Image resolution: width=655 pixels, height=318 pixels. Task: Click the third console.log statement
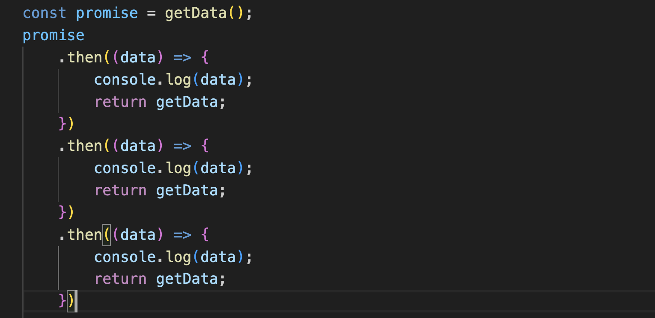tap(174, 257)
